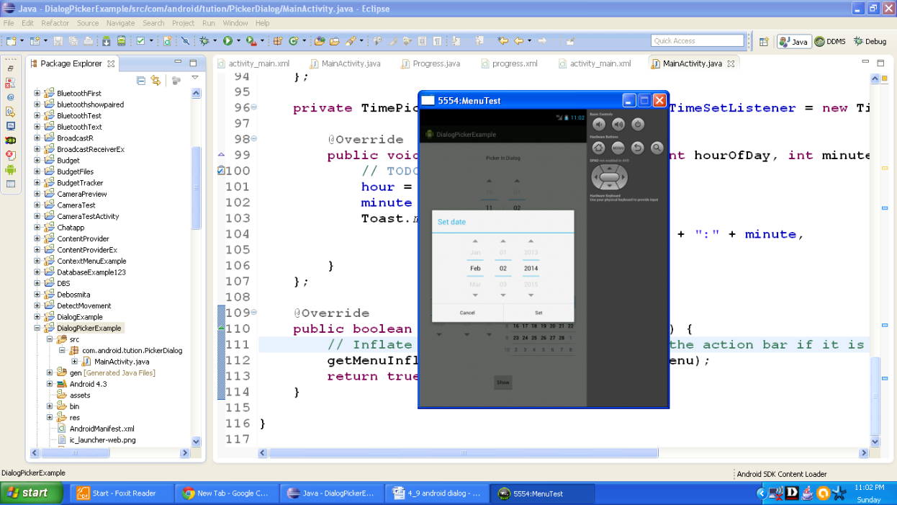Screen dimensions: 897x505
Task: Increment year in Set date dialog
Action: click(531, 241)
